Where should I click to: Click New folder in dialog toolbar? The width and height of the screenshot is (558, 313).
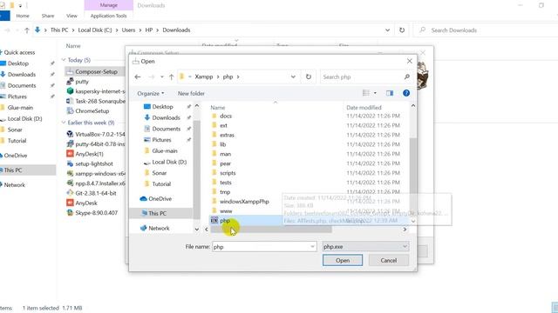coord(191,93)
